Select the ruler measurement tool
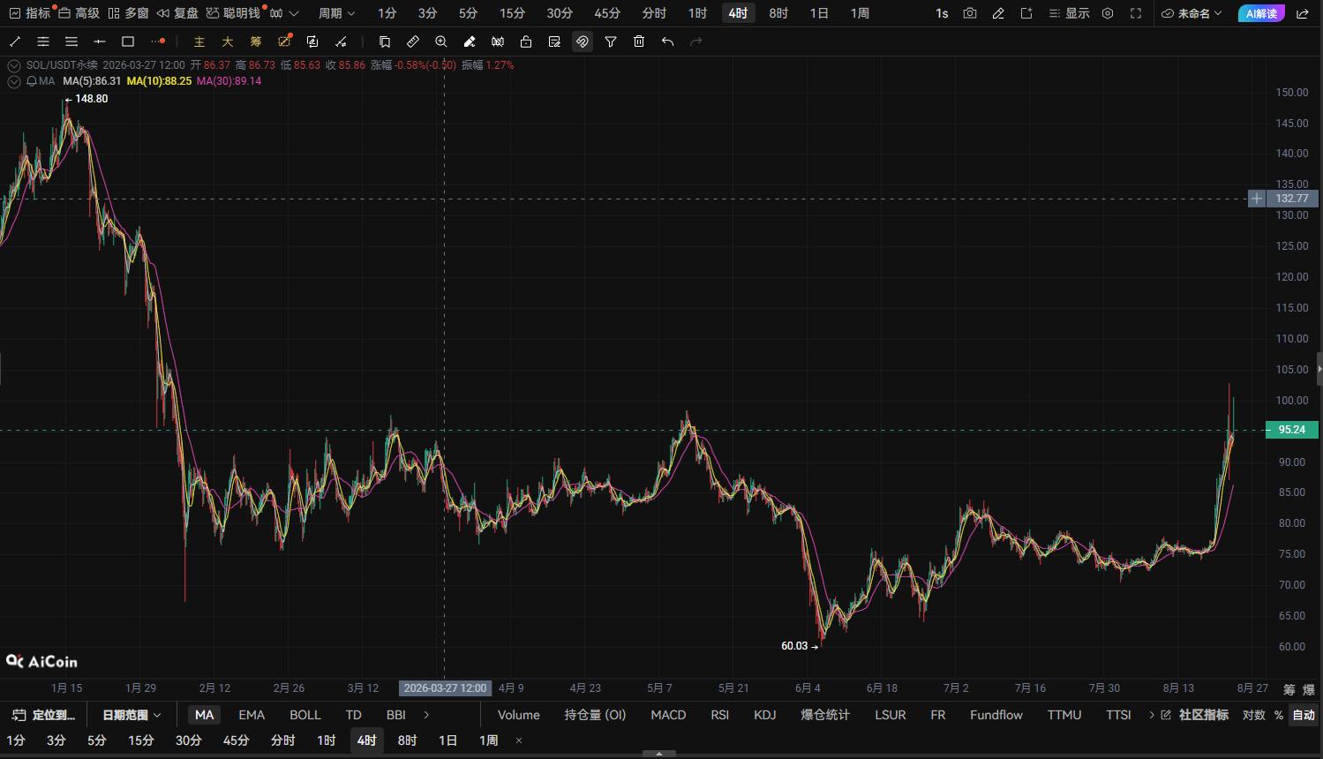This screenshot has height=759, width=1323. [413, 41]
